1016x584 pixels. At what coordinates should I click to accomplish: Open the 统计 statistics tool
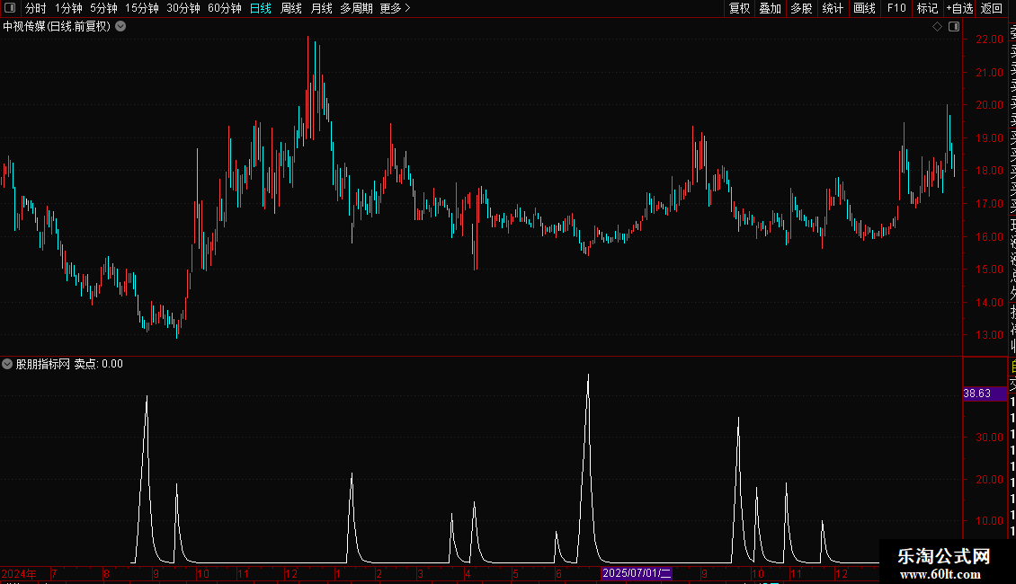click(x=833, y=8)
